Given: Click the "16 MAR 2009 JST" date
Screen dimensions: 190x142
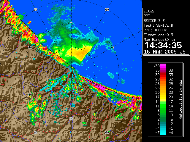Looking at the screenshot, I should point(166,52).
